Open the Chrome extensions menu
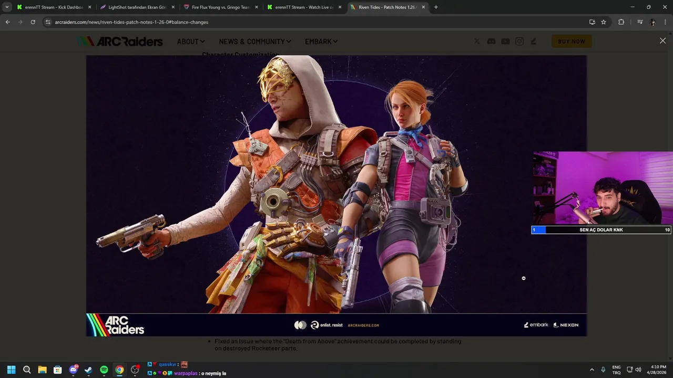The width and height of the screenshot is (673, 378). (621, 22)
